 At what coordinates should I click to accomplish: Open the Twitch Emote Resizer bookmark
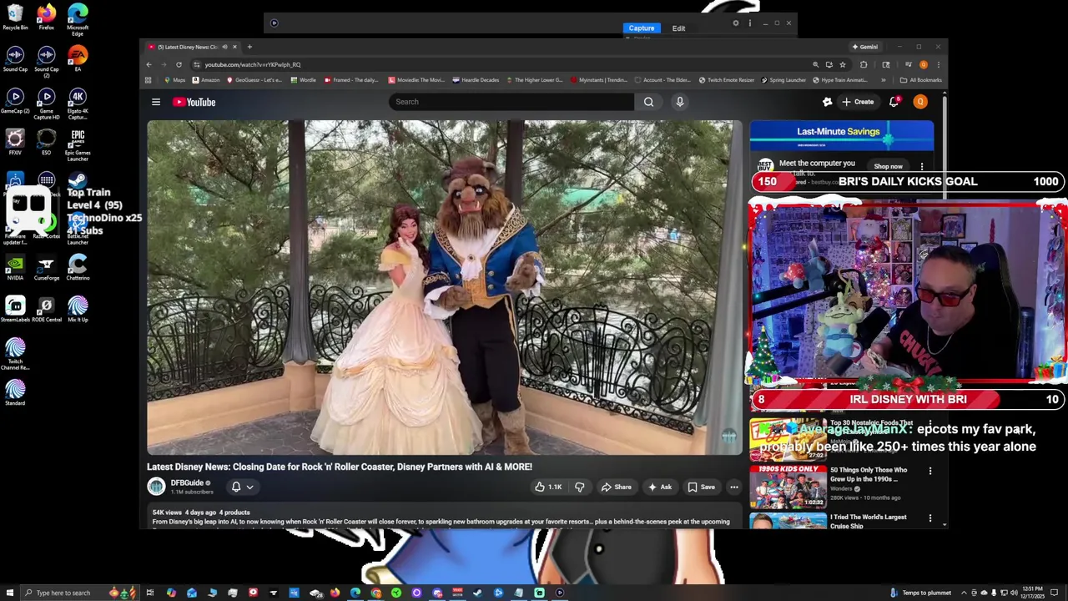pyautogui.click(x=728, y=80)
